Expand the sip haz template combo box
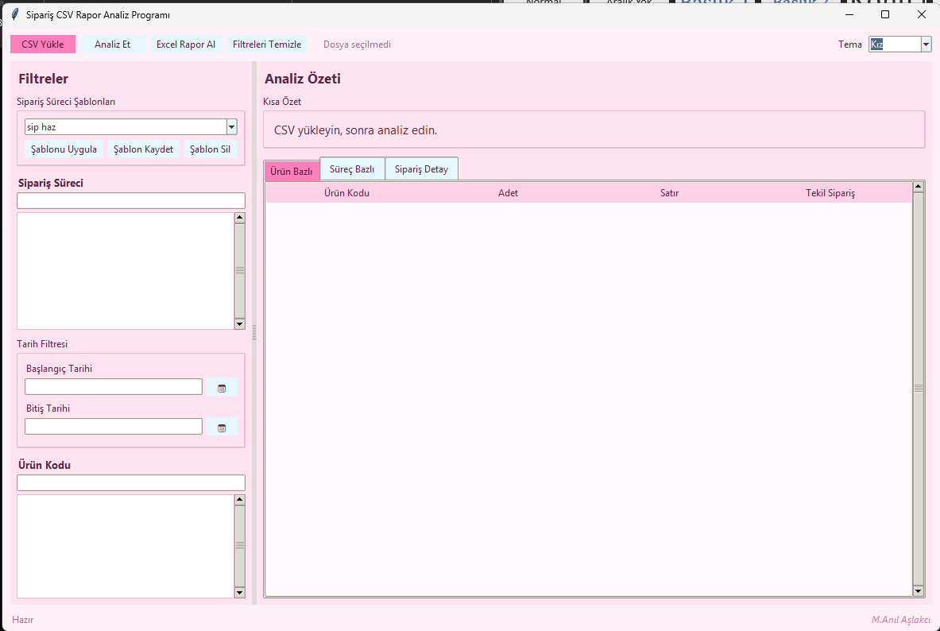 point(232,126)
